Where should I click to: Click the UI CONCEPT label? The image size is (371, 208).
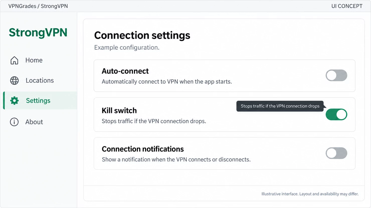tap(347, 6)
